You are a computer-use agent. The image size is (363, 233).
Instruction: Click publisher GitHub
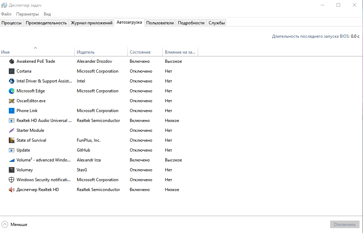[83, 150]
